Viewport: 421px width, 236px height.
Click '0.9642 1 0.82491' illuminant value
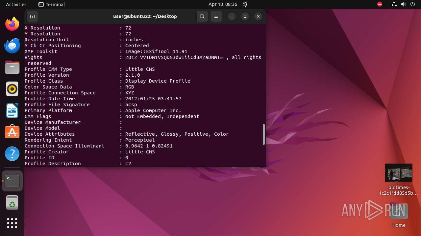click(x=149, y=146)
